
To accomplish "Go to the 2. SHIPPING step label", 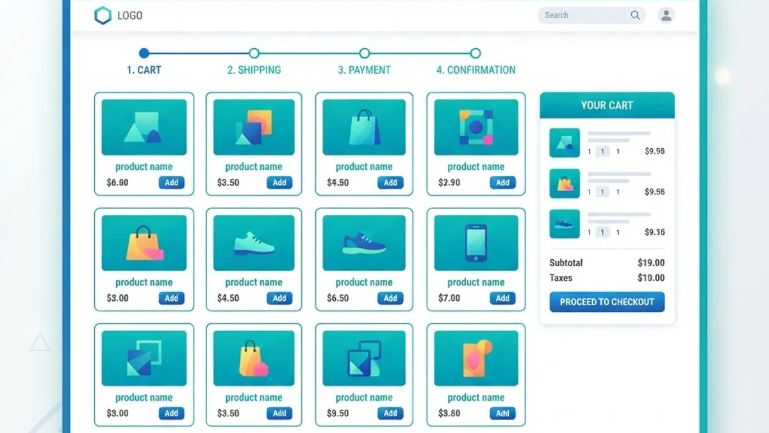I will click(x=254, y=70).
